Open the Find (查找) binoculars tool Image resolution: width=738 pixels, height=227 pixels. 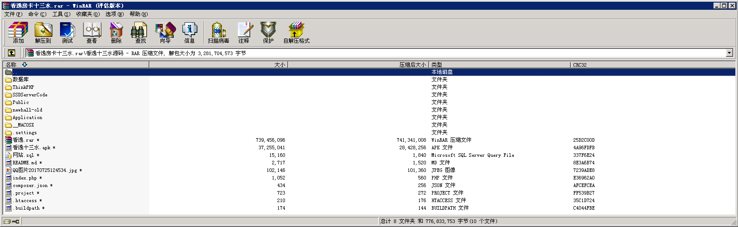(x=140, y=32)
